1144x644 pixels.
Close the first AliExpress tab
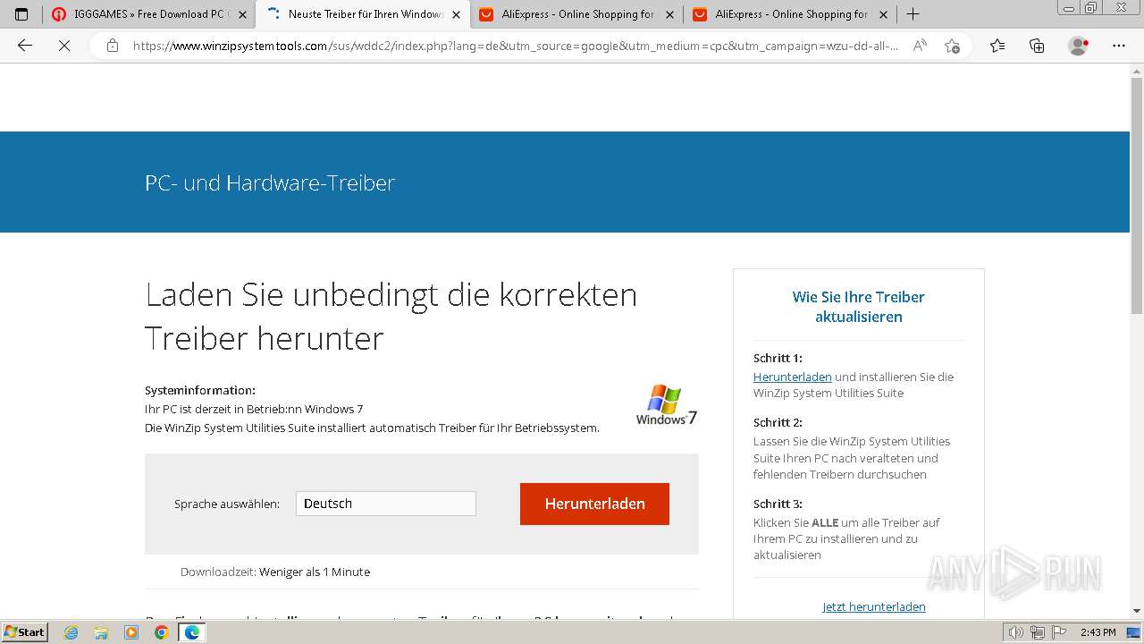[669, 14]
